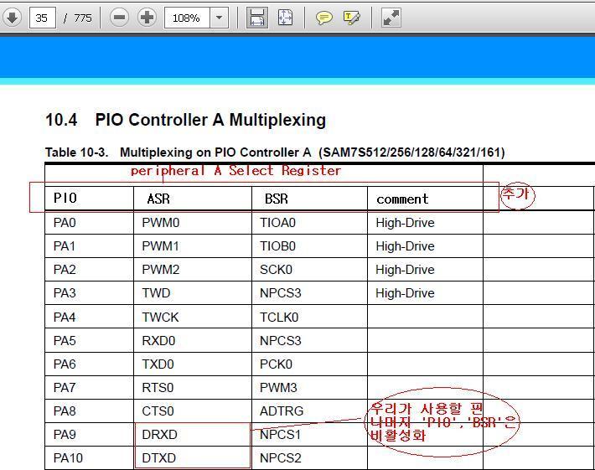This screenshot has width=595, height=470.
Task: Click the PWM0 cell
Action: pos(193,223)
